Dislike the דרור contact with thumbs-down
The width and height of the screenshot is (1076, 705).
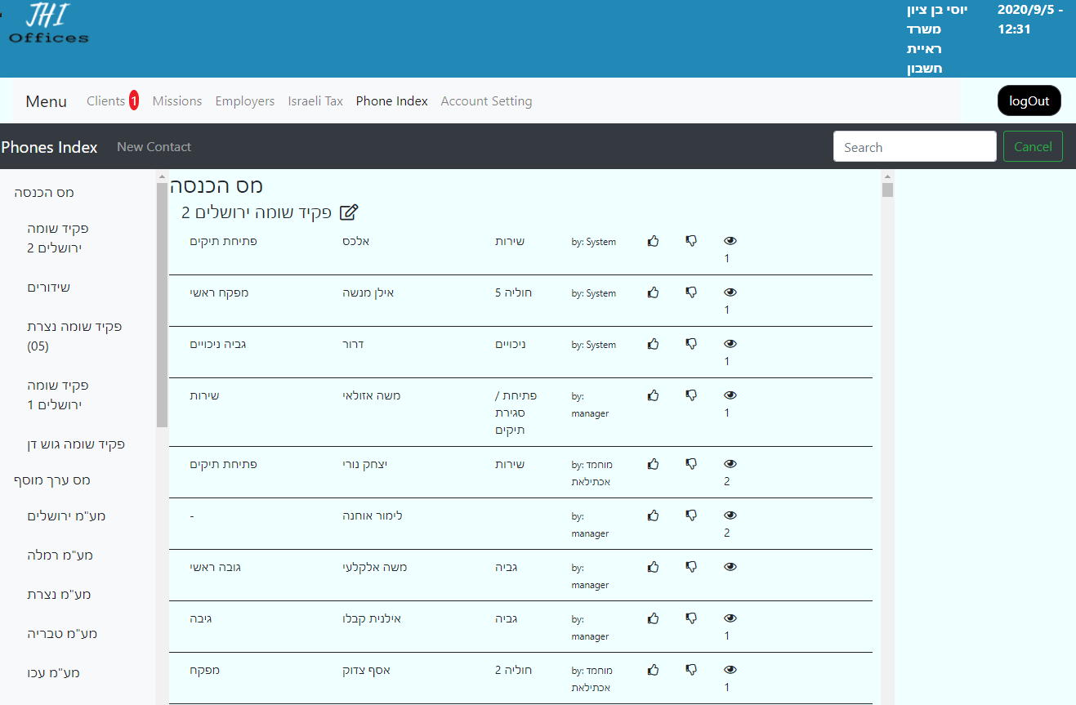point(691,344)
